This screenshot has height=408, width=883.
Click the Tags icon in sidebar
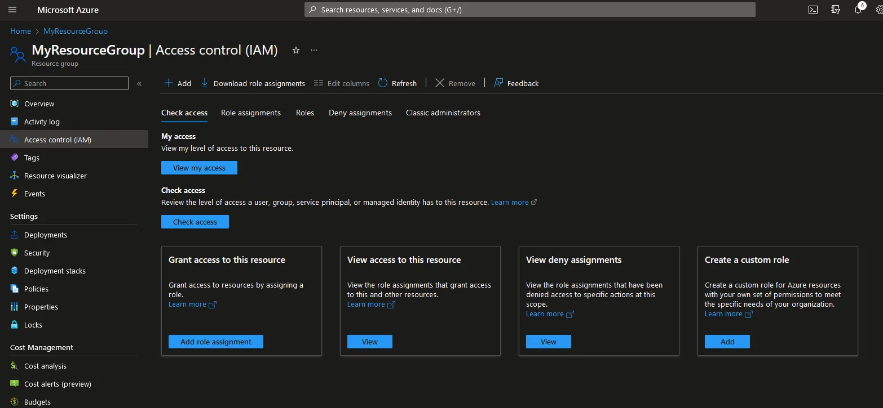tap(15, 158)
